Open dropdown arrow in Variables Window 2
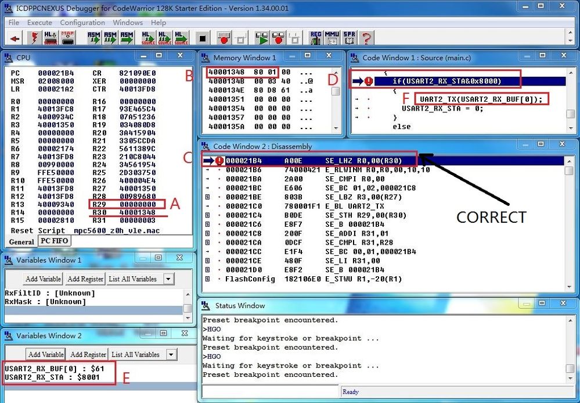The image size is (580, 403). [171, 355]
